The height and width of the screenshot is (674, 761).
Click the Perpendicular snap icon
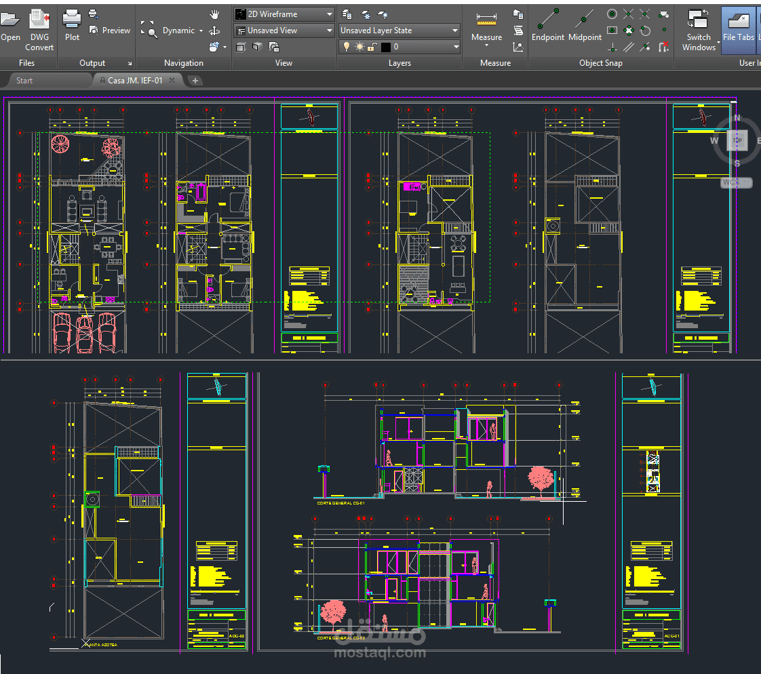(x=612, y=47)
